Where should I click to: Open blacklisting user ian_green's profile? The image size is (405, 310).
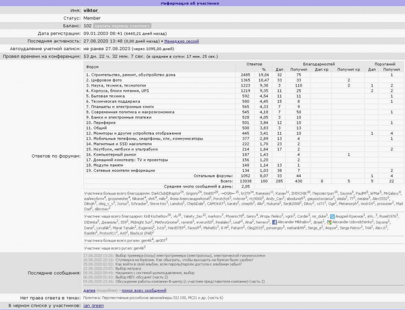94,306
